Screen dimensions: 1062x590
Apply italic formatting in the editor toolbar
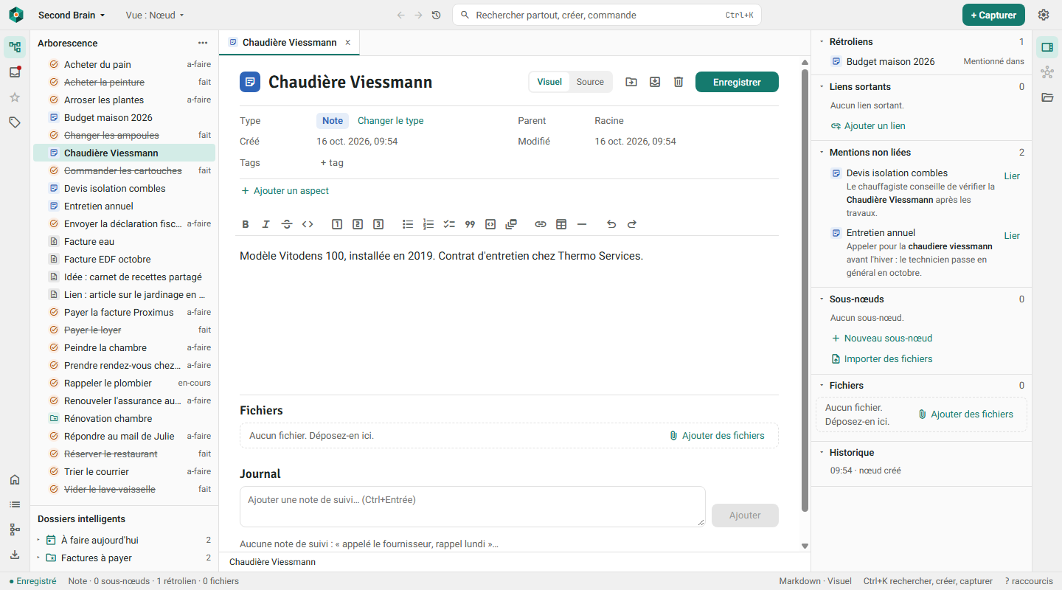click(x=266, y=224)
